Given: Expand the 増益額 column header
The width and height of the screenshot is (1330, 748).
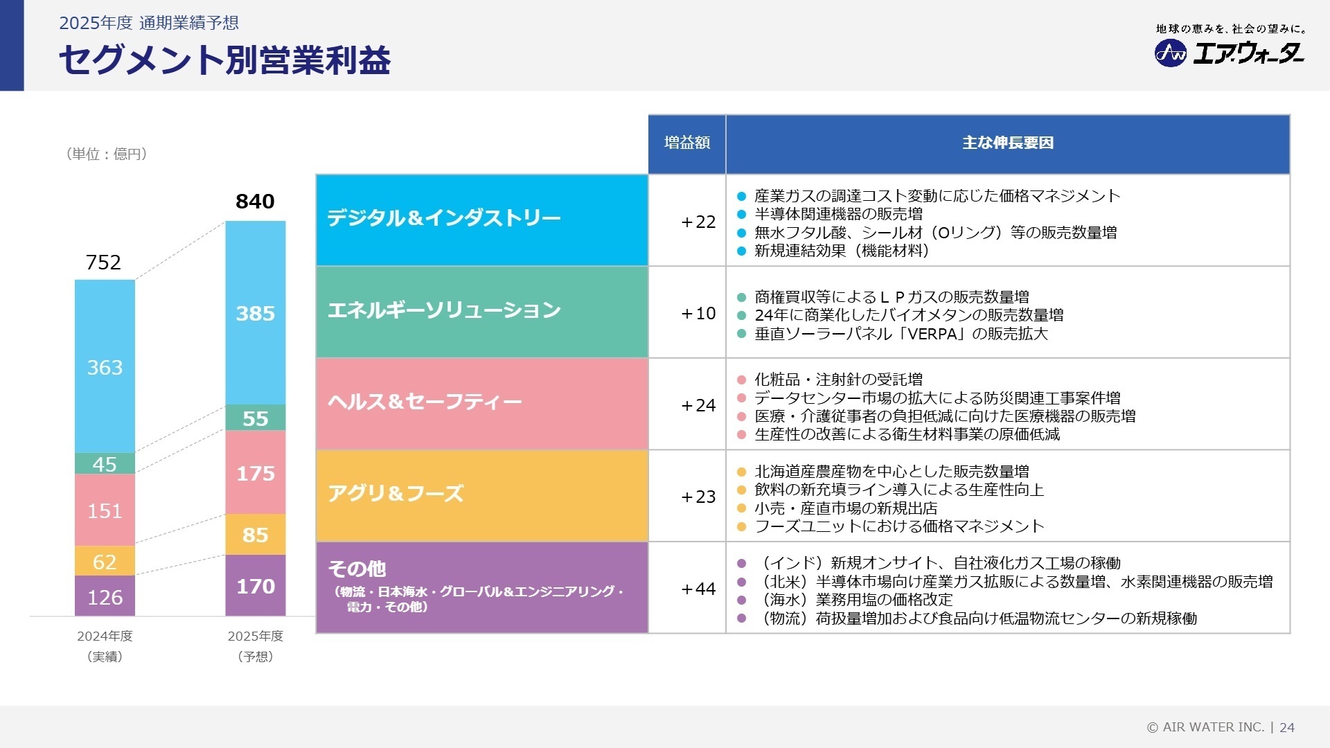Looking at the screenshot, I should click(686, 143).
